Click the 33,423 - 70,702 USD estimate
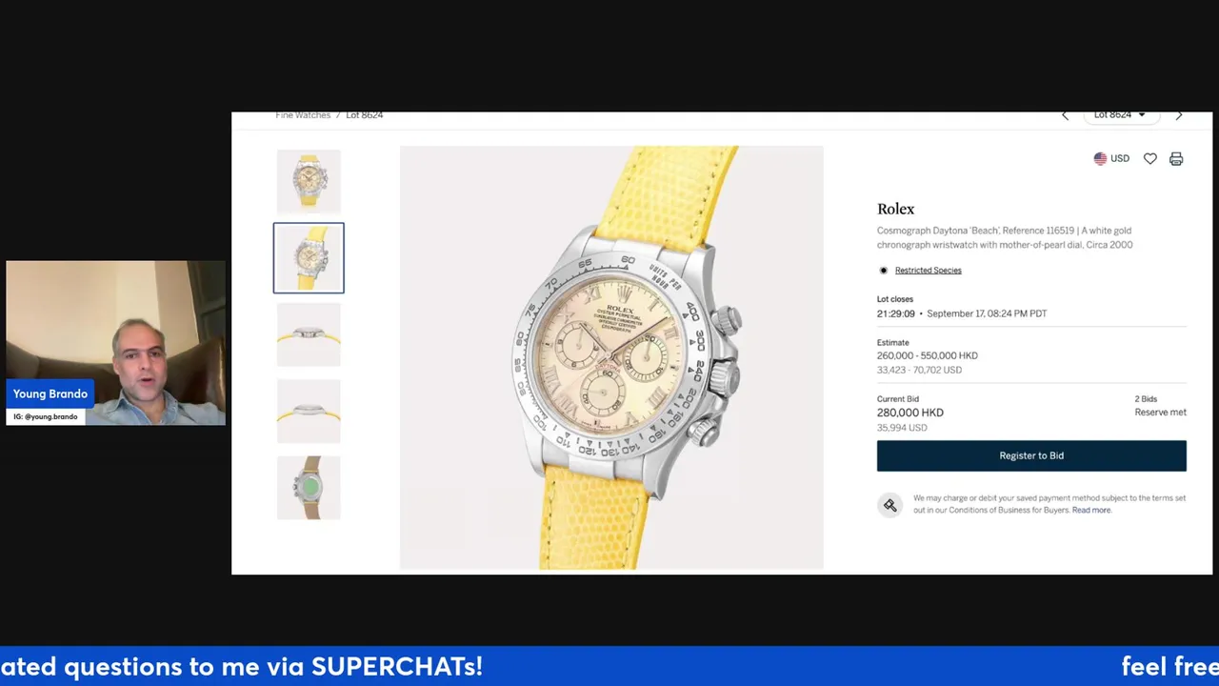Image resolution: width=1219 pixels, height=686 pixels. click(919, 370)
